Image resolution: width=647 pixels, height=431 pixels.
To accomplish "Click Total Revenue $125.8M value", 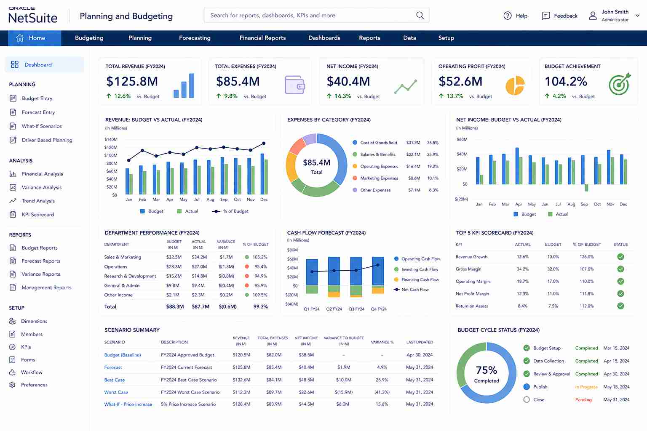I will click(x=132, y=81).
